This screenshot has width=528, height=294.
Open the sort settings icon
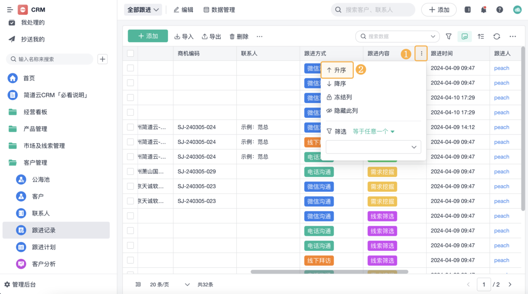click(x=480, y=37)
